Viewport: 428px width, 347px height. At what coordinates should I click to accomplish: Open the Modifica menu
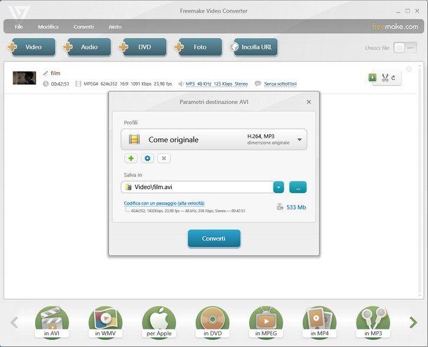click(48, 27)
